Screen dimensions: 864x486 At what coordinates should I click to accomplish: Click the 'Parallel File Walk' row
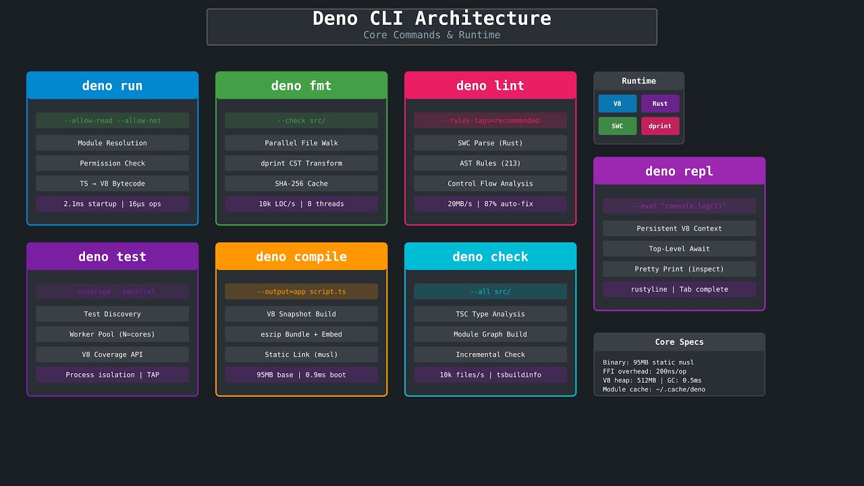tap(302, 143)
